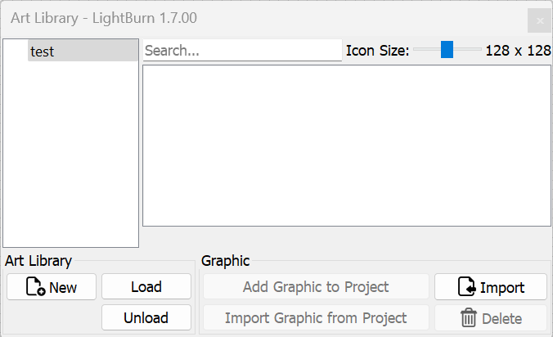Click the Import graphic icon
This screenshot has height=337, width=553.
(x=466, y=287)
